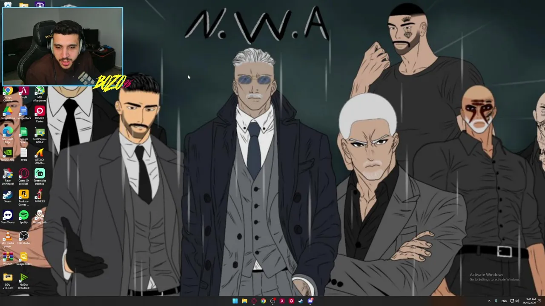This screenshot has width=545, height=306.
Task: Open the ENG language input switcher
Action: tap(504, 301)
